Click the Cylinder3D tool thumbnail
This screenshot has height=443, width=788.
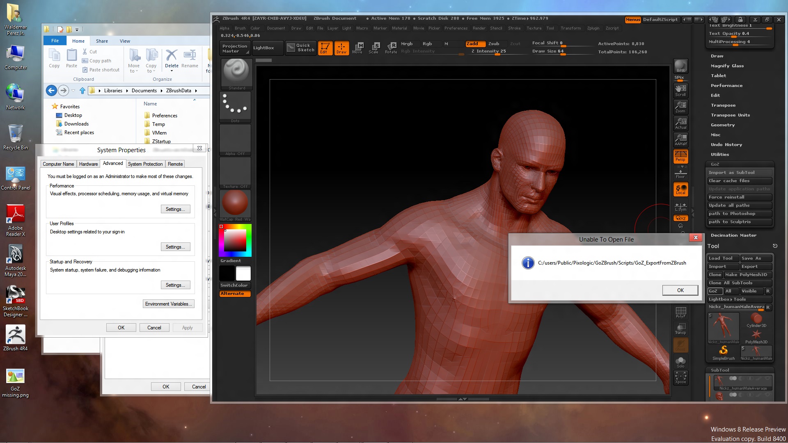pyautogui.click(x=756, y=320)
